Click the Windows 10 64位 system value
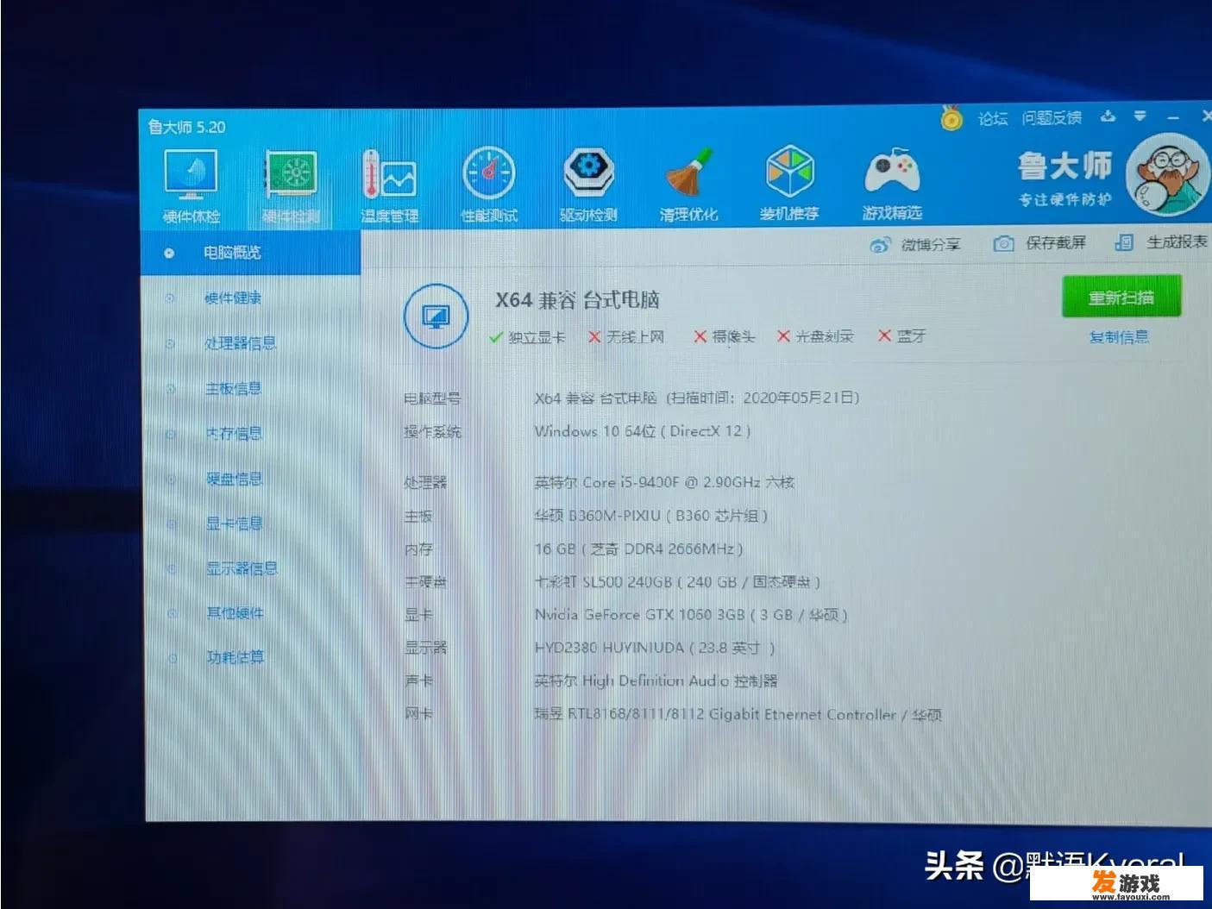 [643, 431]
